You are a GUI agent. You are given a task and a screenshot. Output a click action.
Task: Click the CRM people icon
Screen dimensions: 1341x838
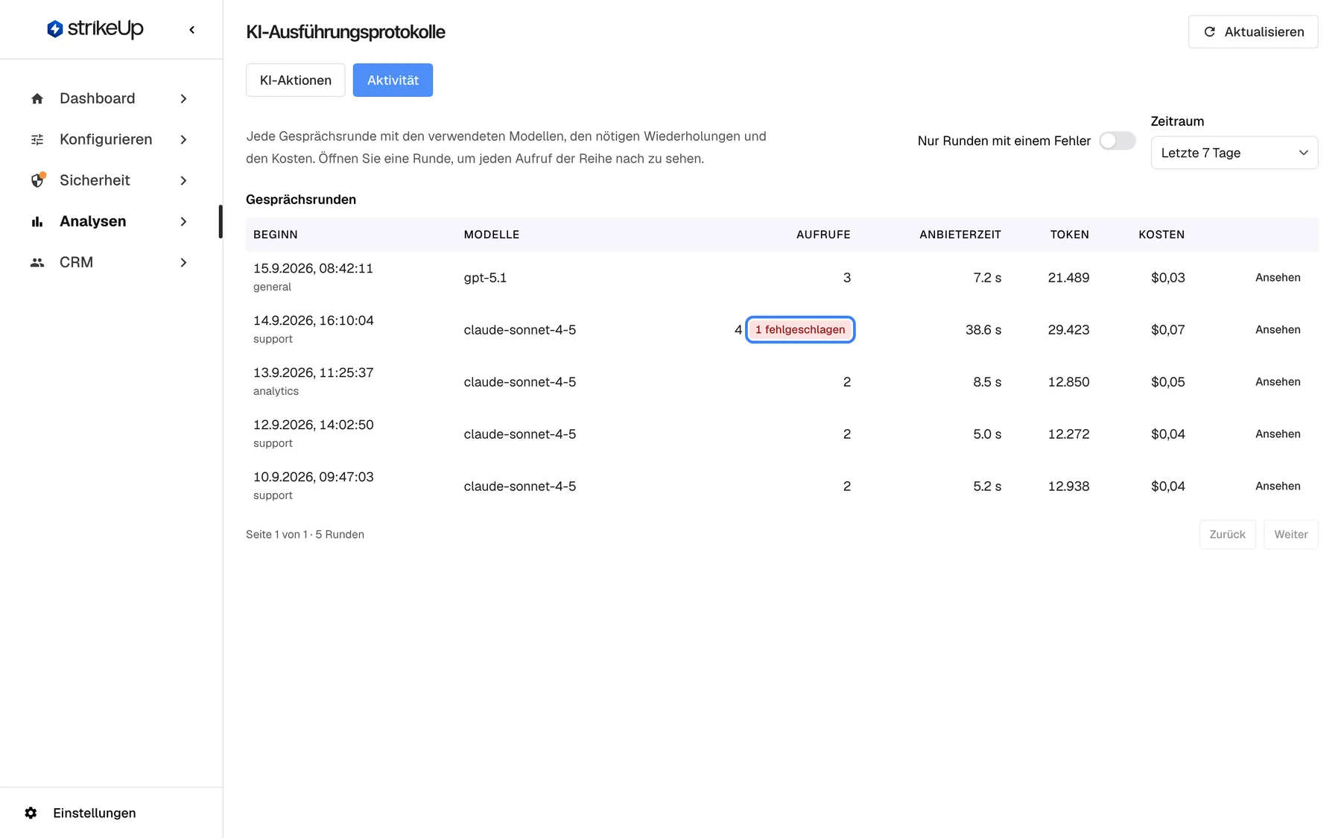coord(37,262)
